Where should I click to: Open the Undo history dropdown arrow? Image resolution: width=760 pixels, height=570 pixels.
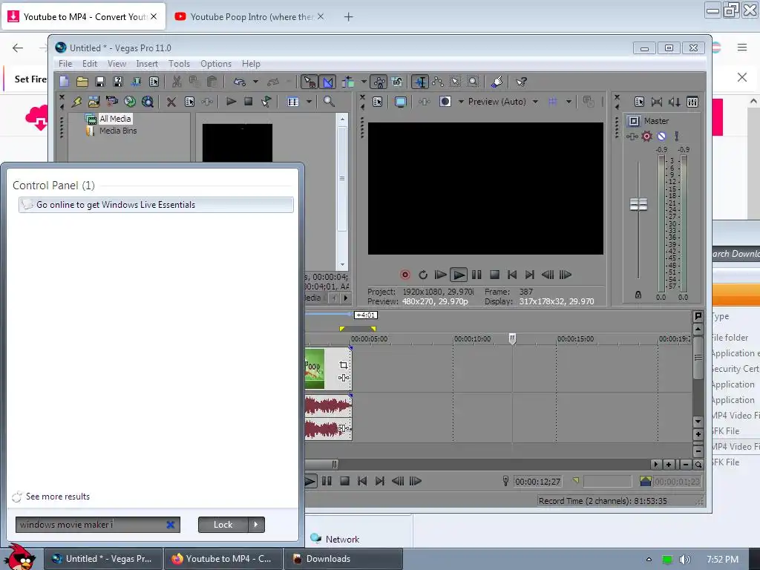(x=255, y=82)
